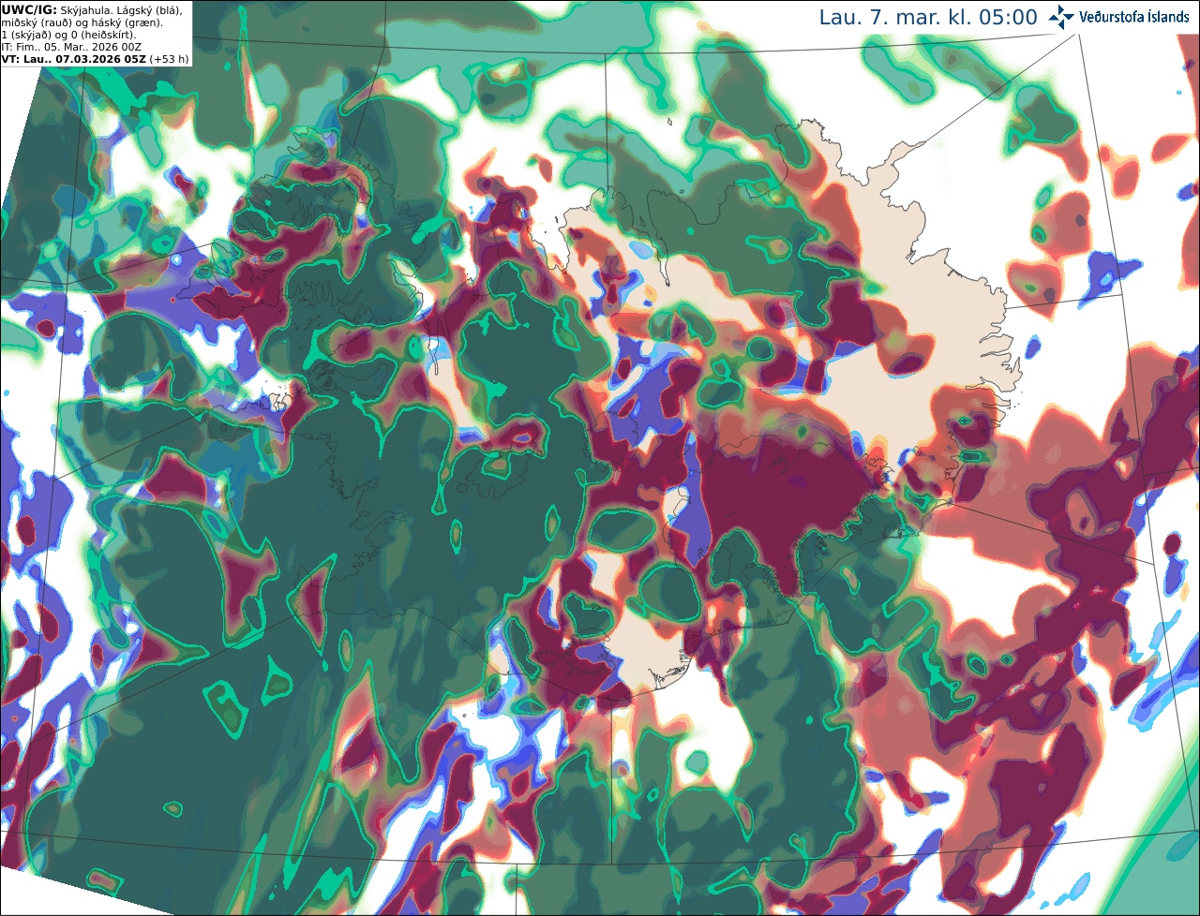
Task: Click the "Veðurstofa Íslands" name text
Action: coord(1134,18)
